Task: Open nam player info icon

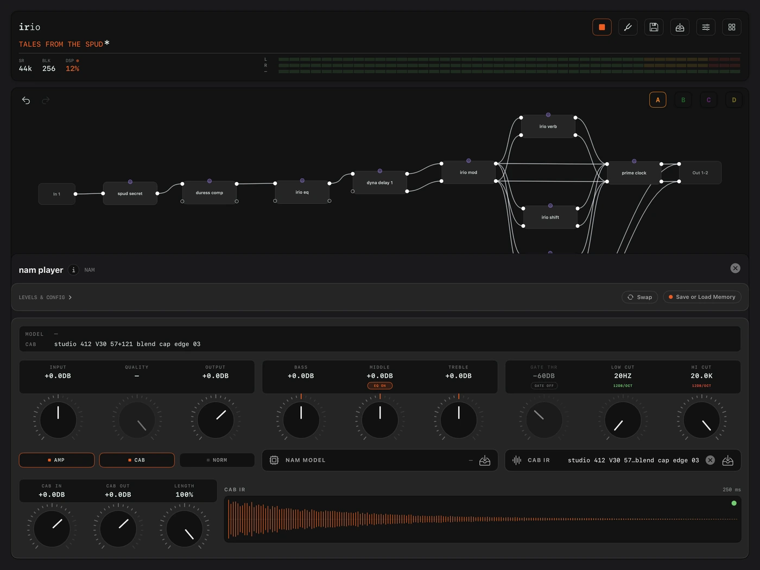Action: (x=74, y=270)
